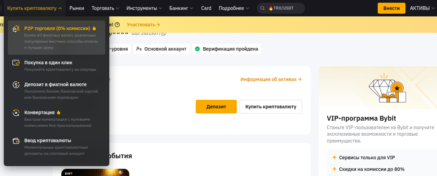Open Ввод криптовалюты menu entry
The width and height of the screenshot is (437, 176).
57,147
